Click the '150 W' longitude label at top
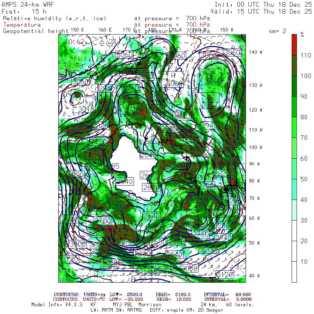 tap(227, 30)
